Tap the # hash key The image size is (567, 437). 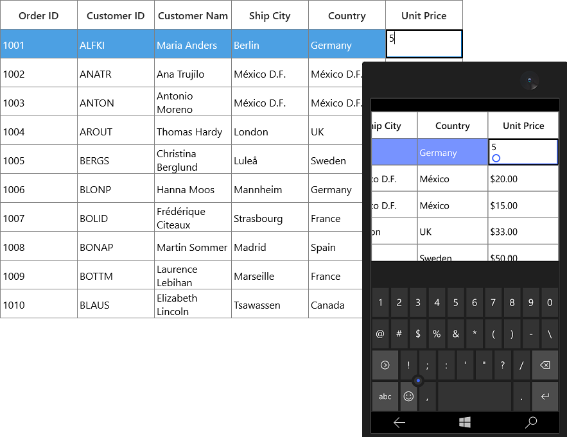tap(399, 334)
